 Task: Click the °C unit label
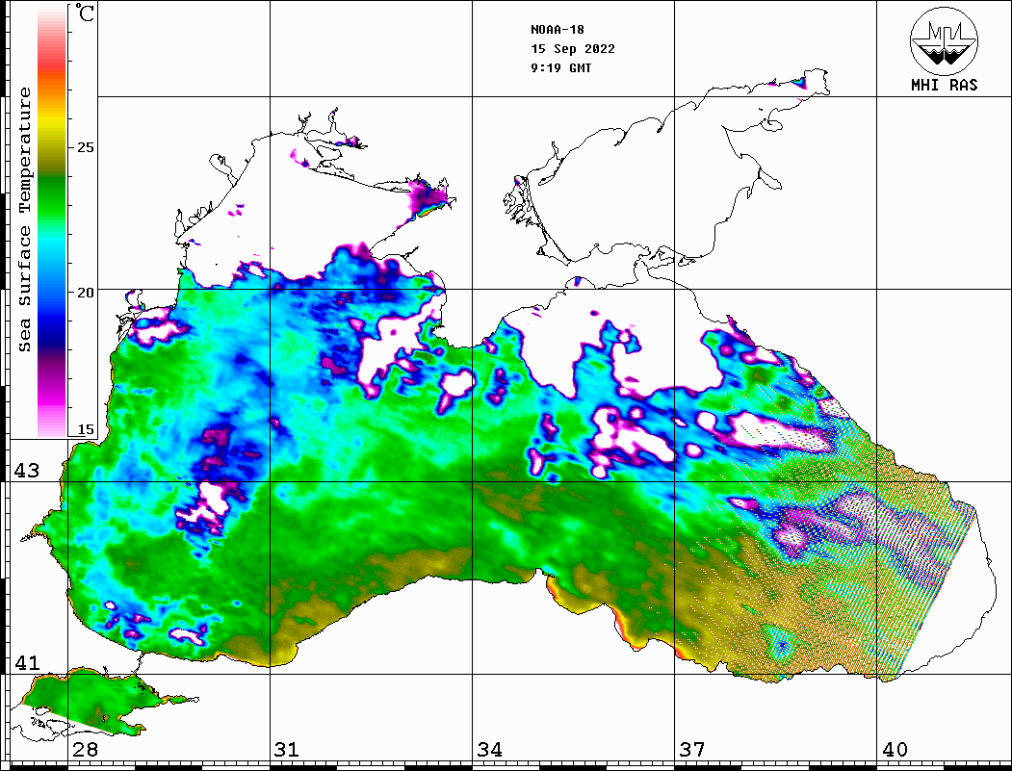pos(85,13)
